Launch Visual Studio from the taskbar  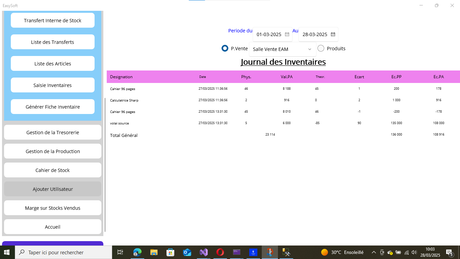click(x=203, y=252)
